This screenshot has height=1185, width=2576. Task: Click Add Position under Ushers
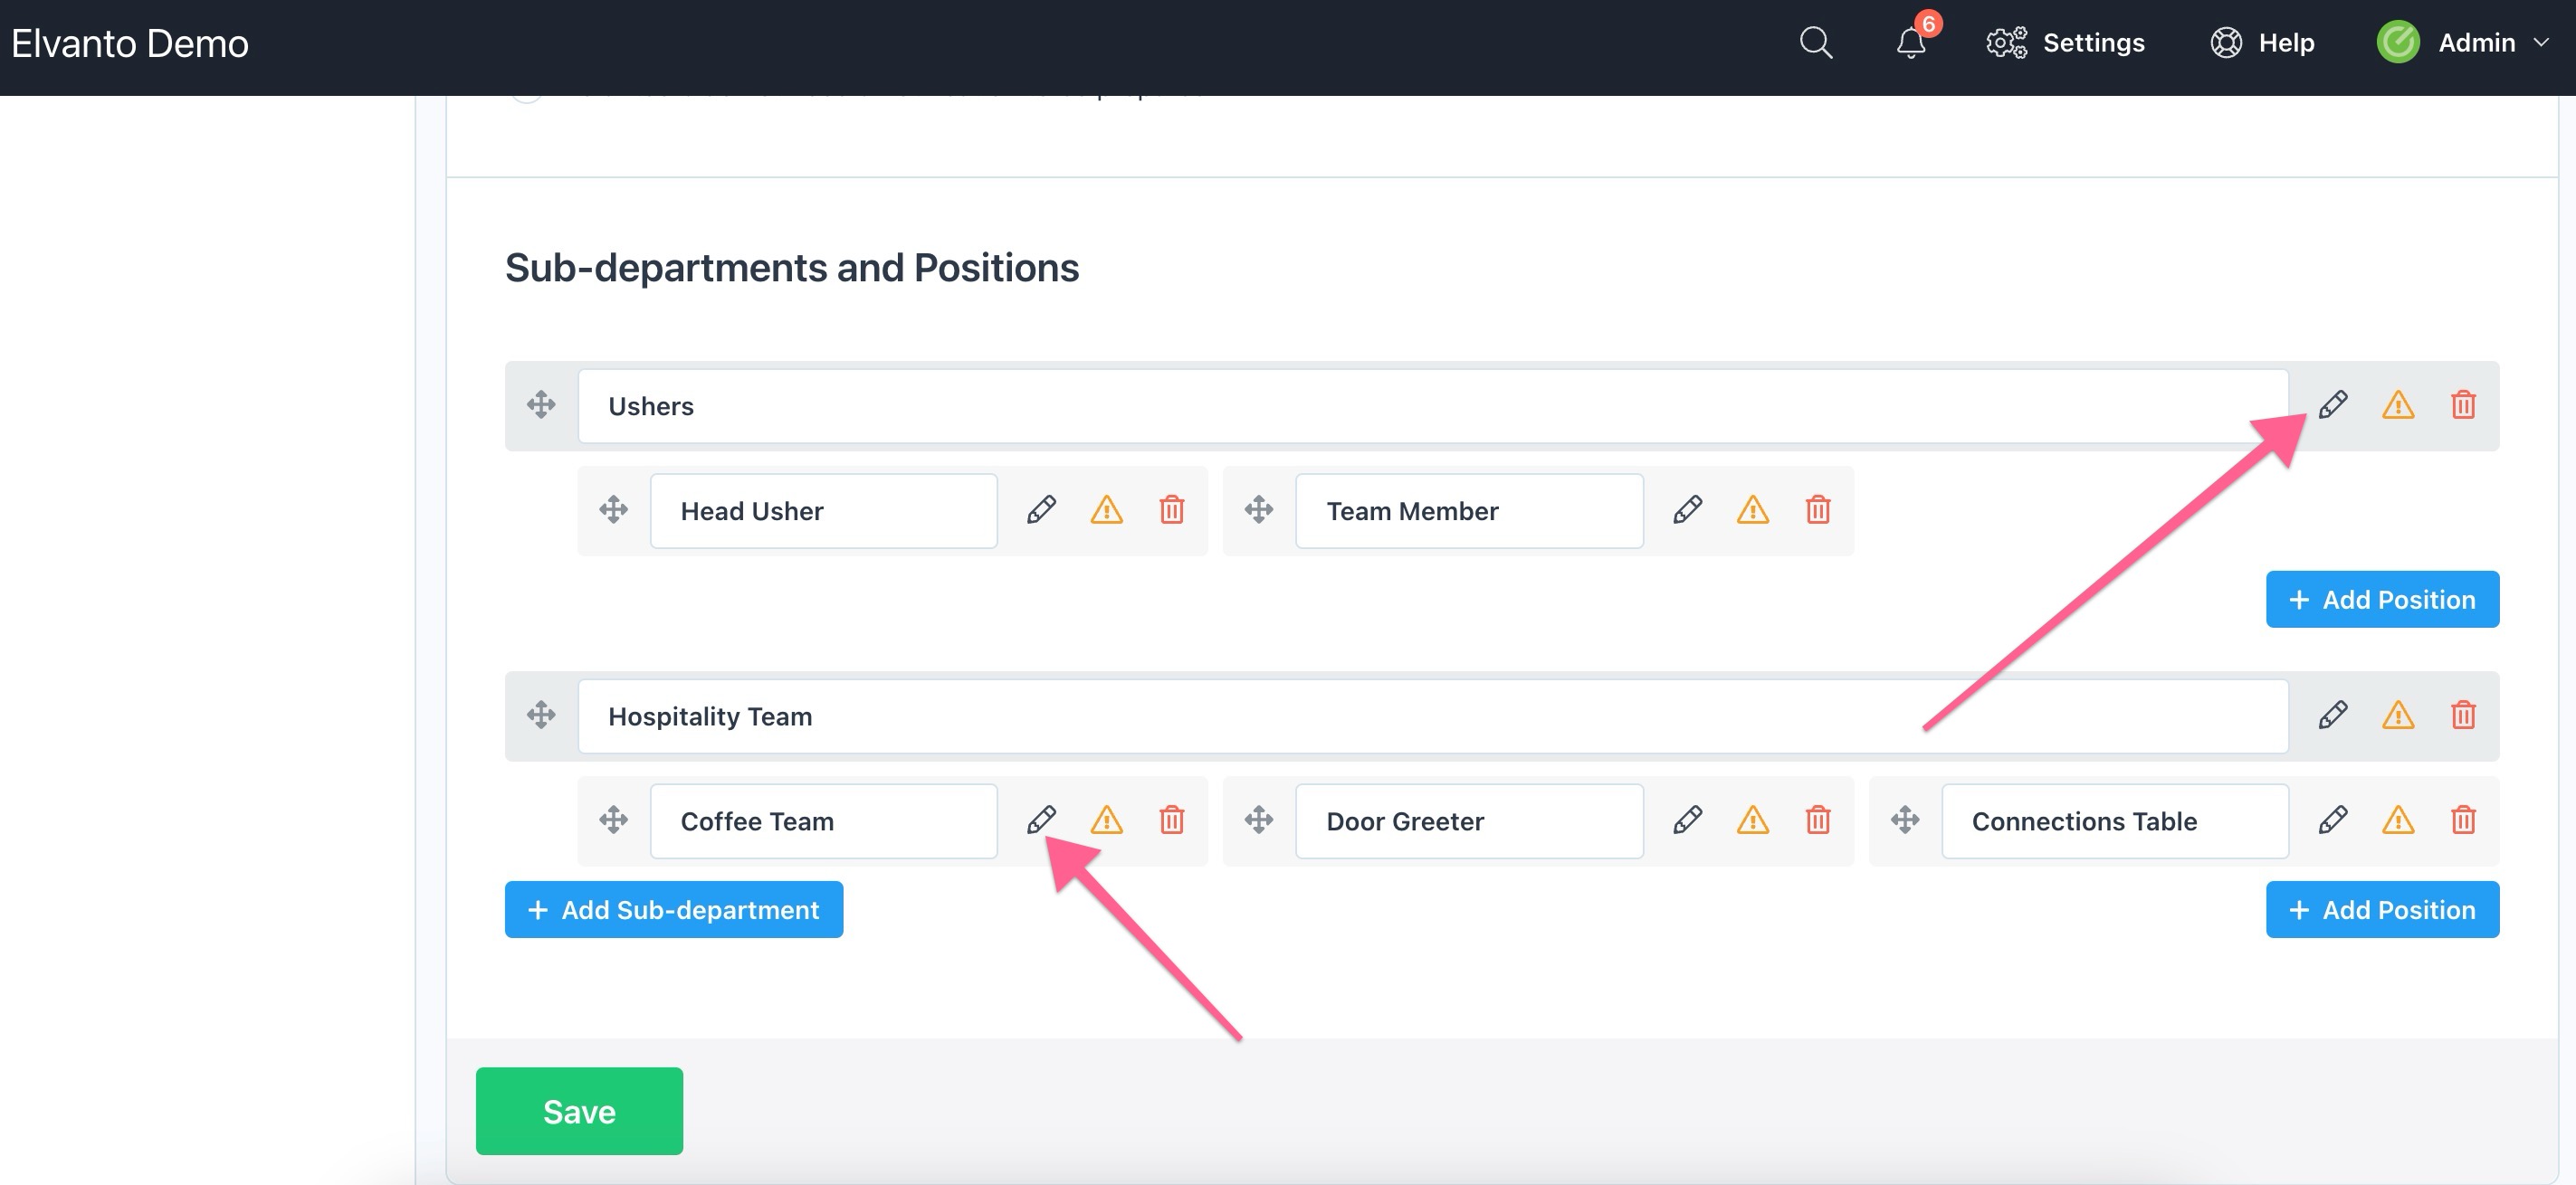[x=2381, y=599]
